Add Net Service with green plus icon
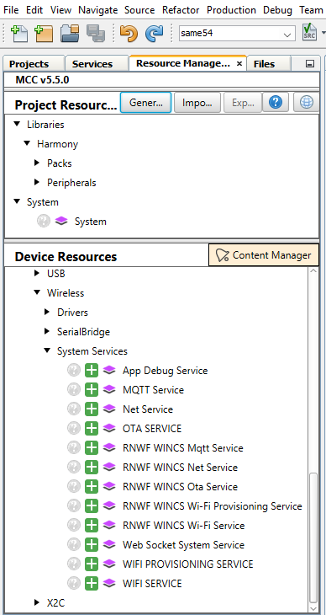326x615 pixels. pos(92,409)
